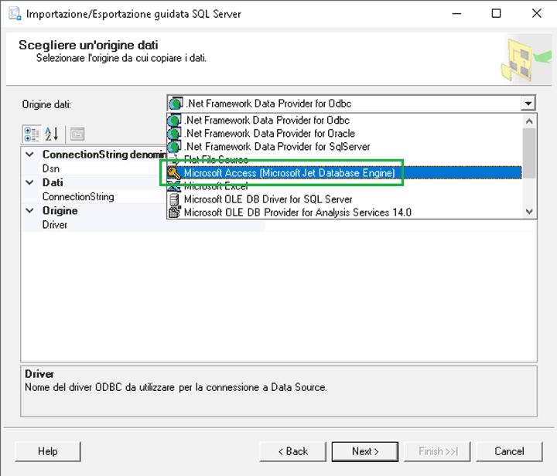Select .Net Framework Data Provider for Oracle
Viewport: 557px width, 476px height.
click(x=344, y=134)
